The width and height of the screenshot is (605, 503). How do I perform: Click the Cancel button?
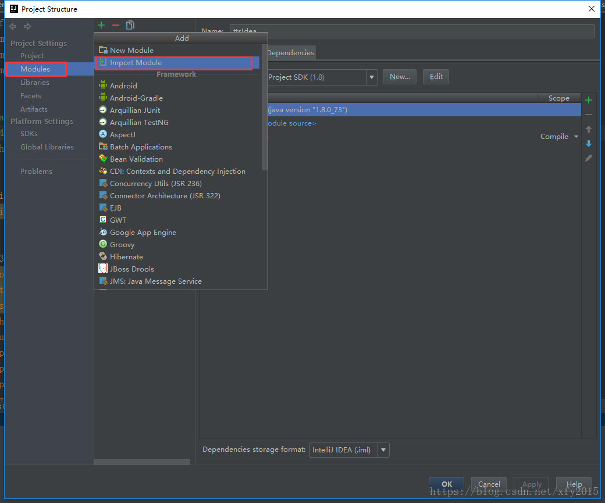point(489,484)
